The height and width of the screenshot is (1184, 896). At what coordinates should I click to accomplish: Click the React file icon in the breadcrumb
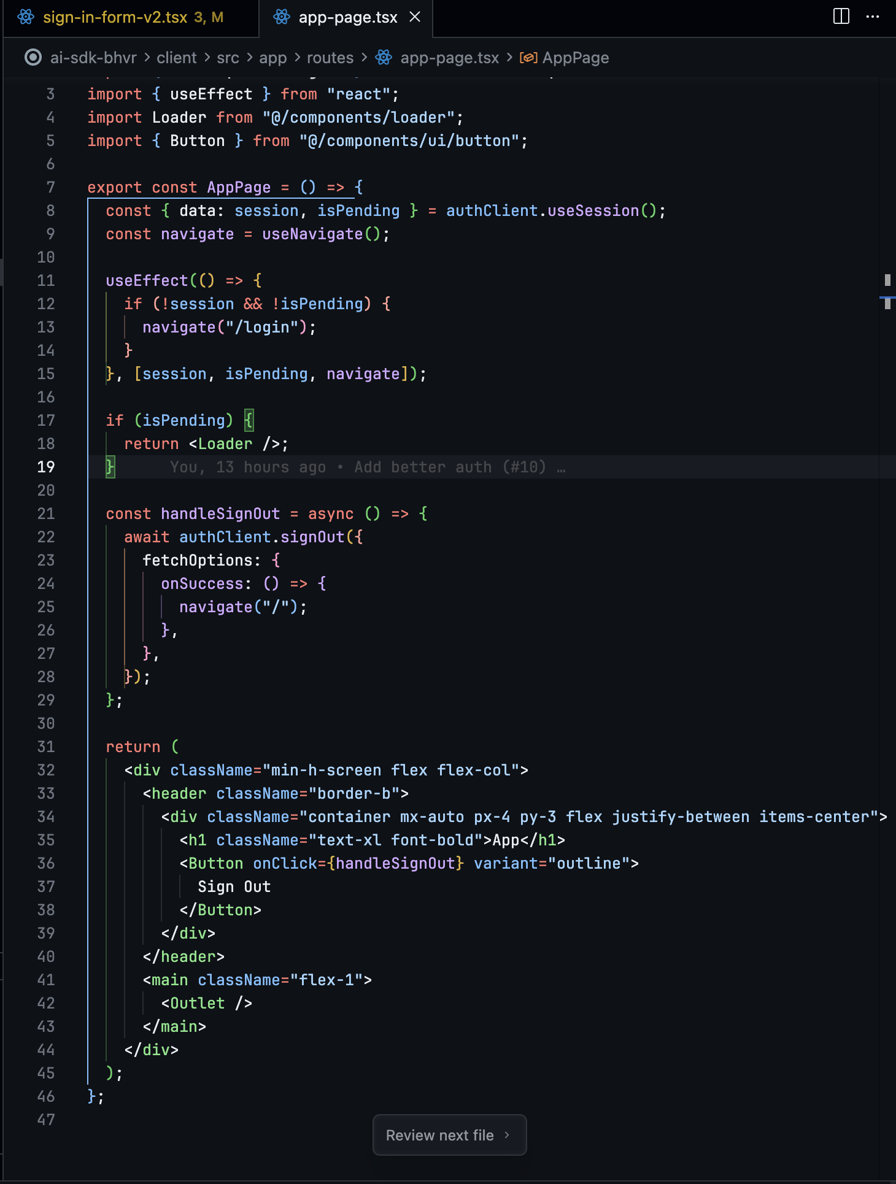(x=384, y=58)
